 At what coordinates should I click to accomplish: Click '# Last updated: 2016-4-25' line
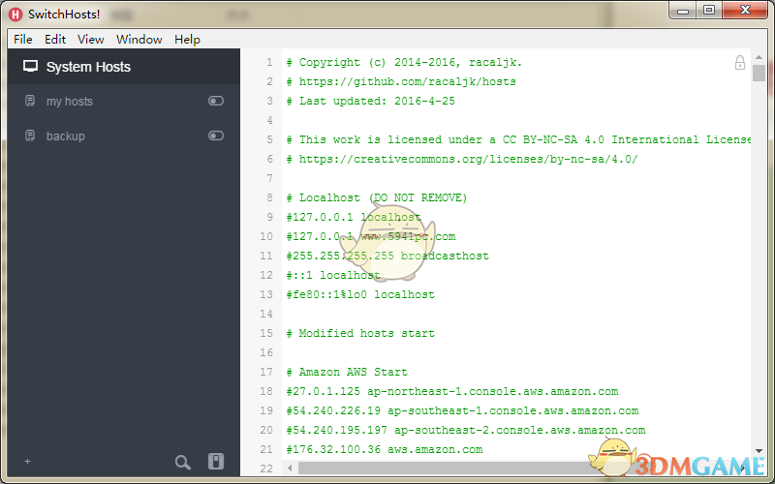[371, 102]
